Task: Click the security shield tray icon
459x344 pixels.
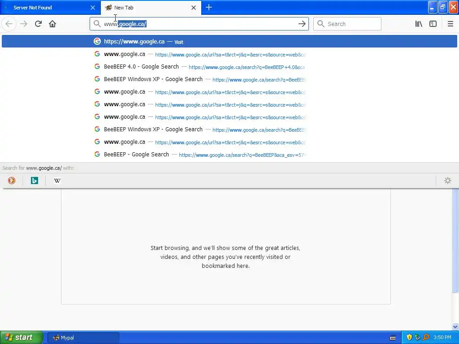Action: click(409, 338)
